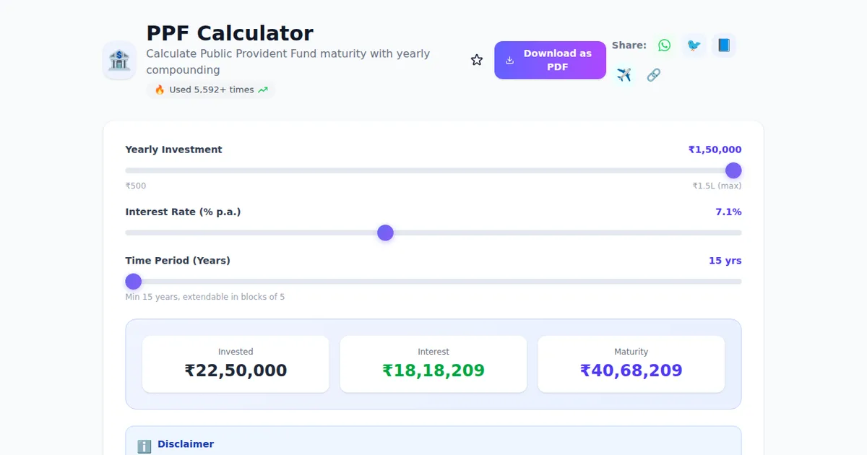Click the Download as PDF button
This screenshot has width=867, height=455.
coord(550,60)
